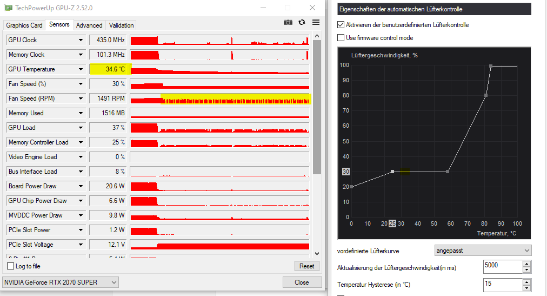Click the Fan Speed value 1491 RPM

(109, 99)
